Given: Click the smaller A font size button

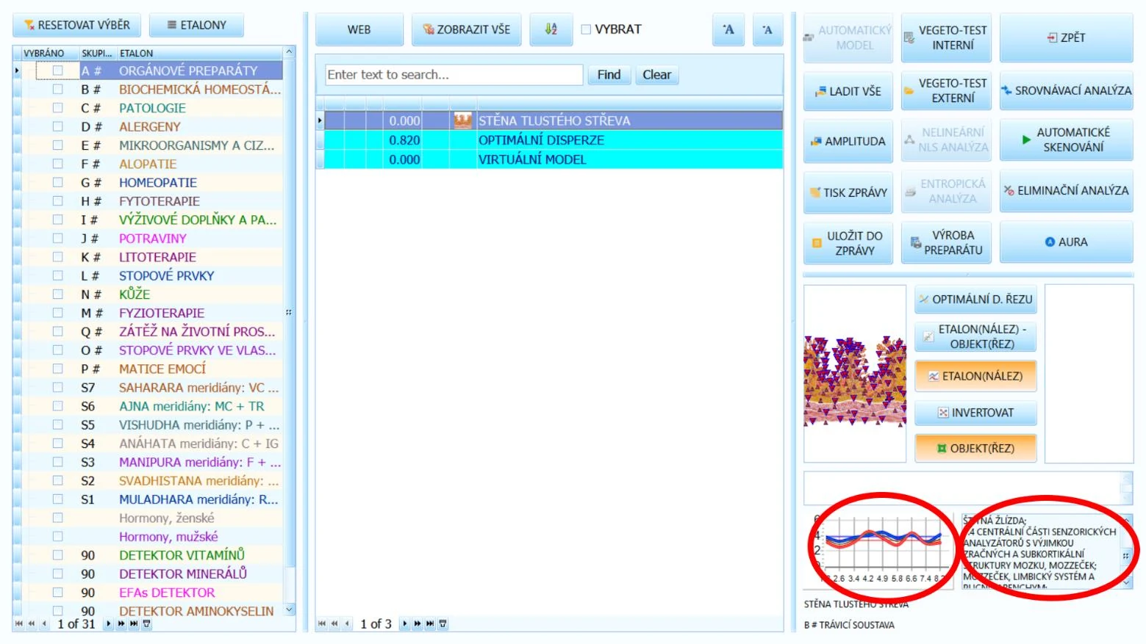Looking at the screenshot, I should click(x=767, y=29).
